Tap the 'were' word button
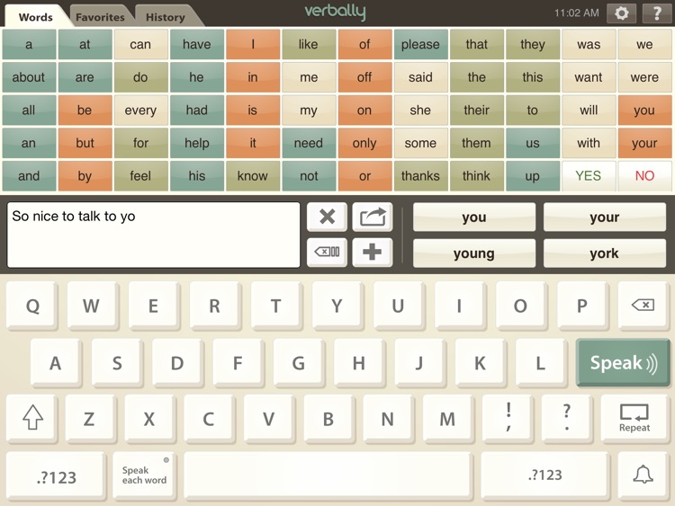This screenshot has height=506, width=675. tap(644, 77)
